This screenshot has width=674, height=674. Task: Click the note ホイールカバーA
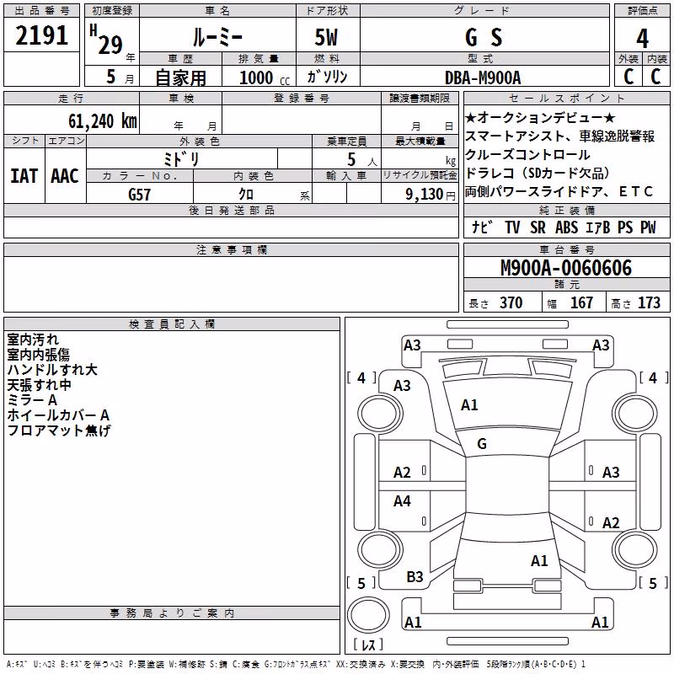(58, 415)
